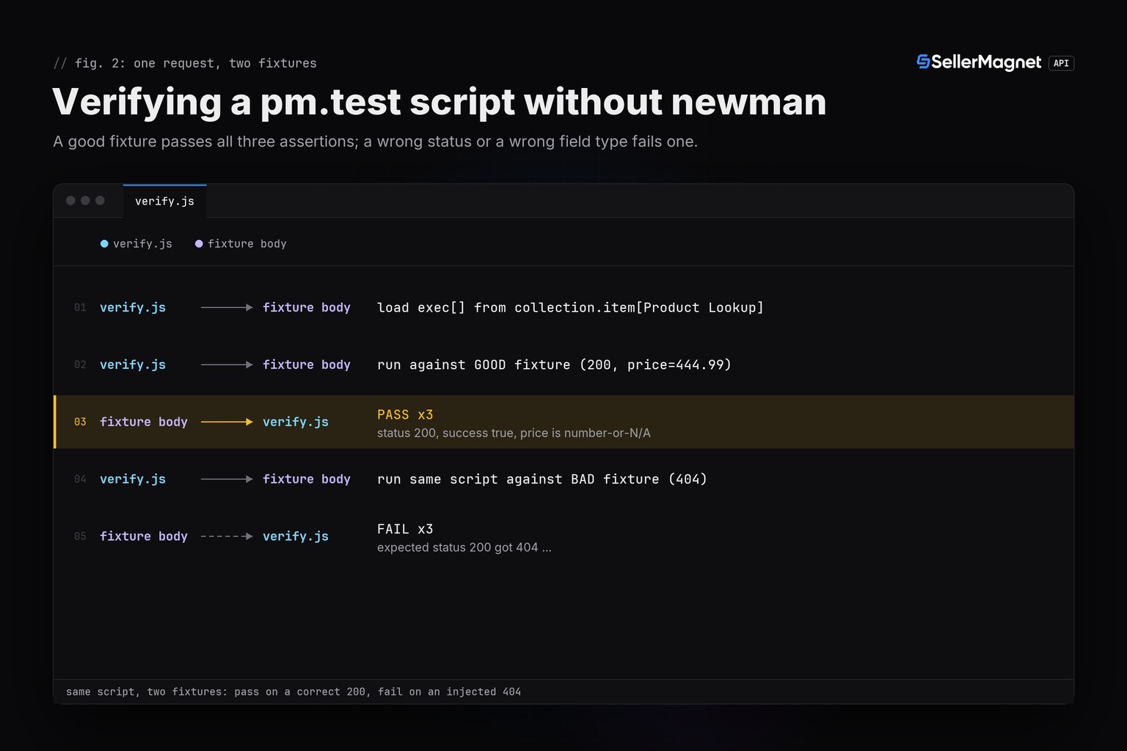1127x751 pixels.
Task: Click the dashed arrow in the step 05 row
Action: click(227, 536)
